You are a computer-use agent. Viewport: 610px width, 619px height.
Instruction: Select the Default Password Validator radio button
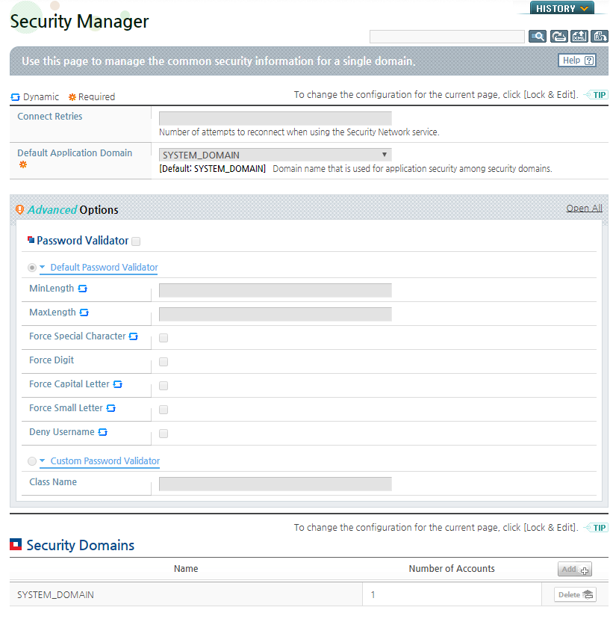[x=32, y=268]
